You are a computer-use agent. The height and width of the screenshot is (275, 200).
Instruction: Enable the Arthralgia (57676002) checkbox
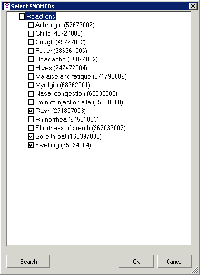[31, 25]
